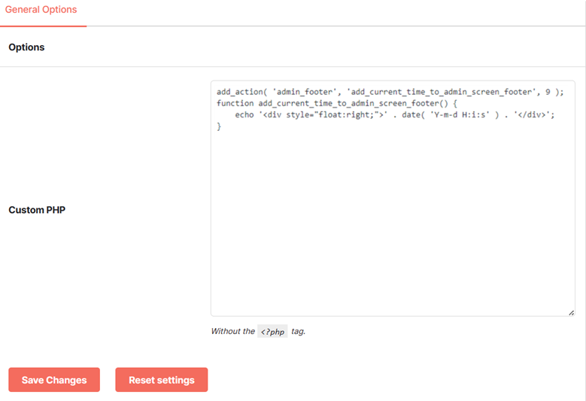586x401 pixels.
Task: Click the echo div style code line
Action: click(x=395, y=115)
